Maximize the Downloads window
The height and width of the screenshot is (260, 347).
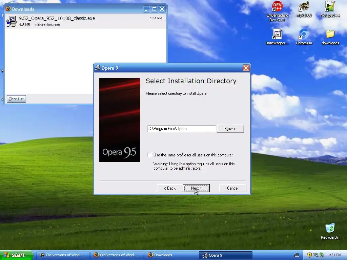pyautogui.click(x=154, y=9)
